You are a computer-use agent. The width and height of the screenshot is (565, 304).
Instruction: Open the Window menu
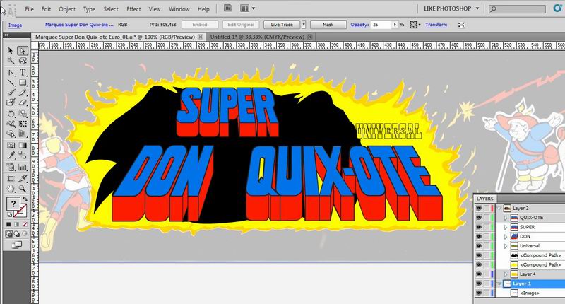179,9
